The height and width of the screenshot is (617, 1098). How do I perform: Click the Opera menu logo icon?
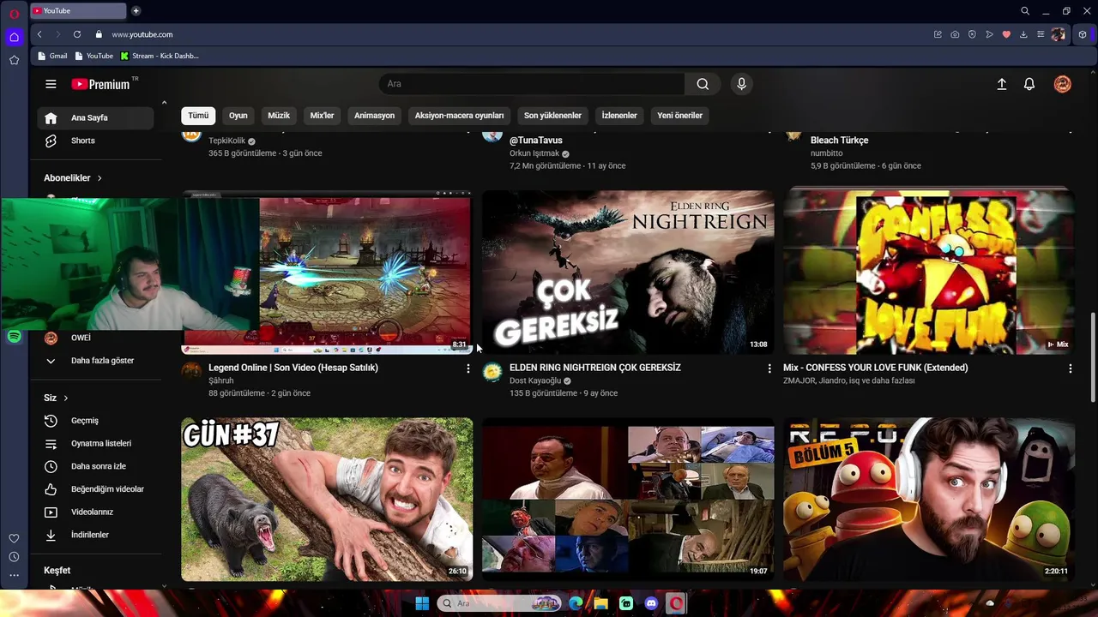14,14
